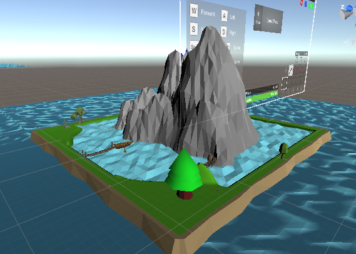Viewport: 356px width, 254px height.
Task: Select the large bright green pine tree
Action: 185,174
